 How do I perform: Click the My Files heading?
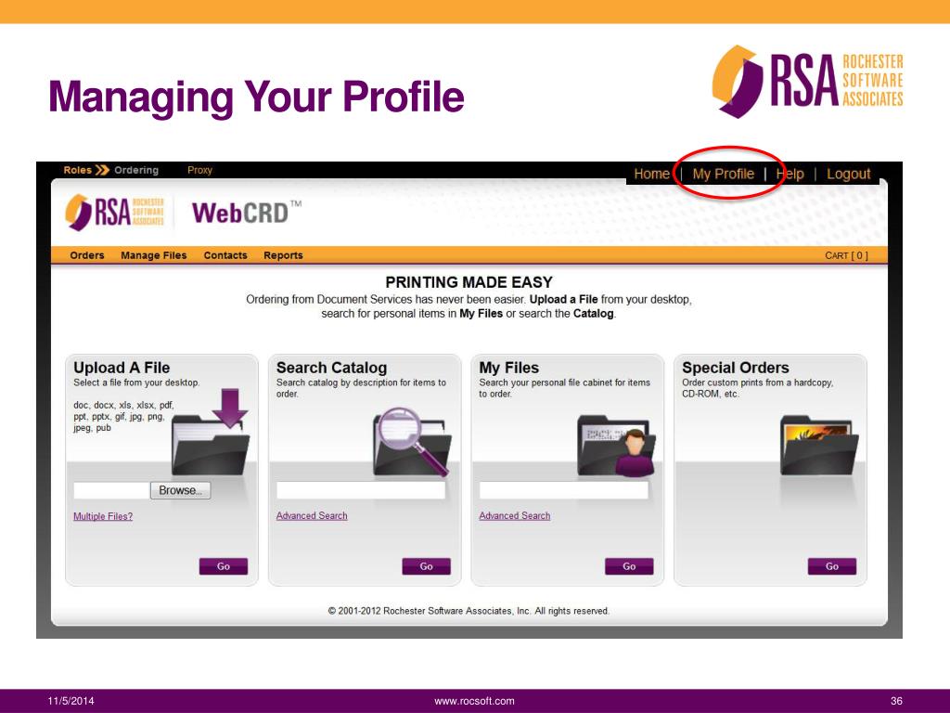[x=509, y=368]
